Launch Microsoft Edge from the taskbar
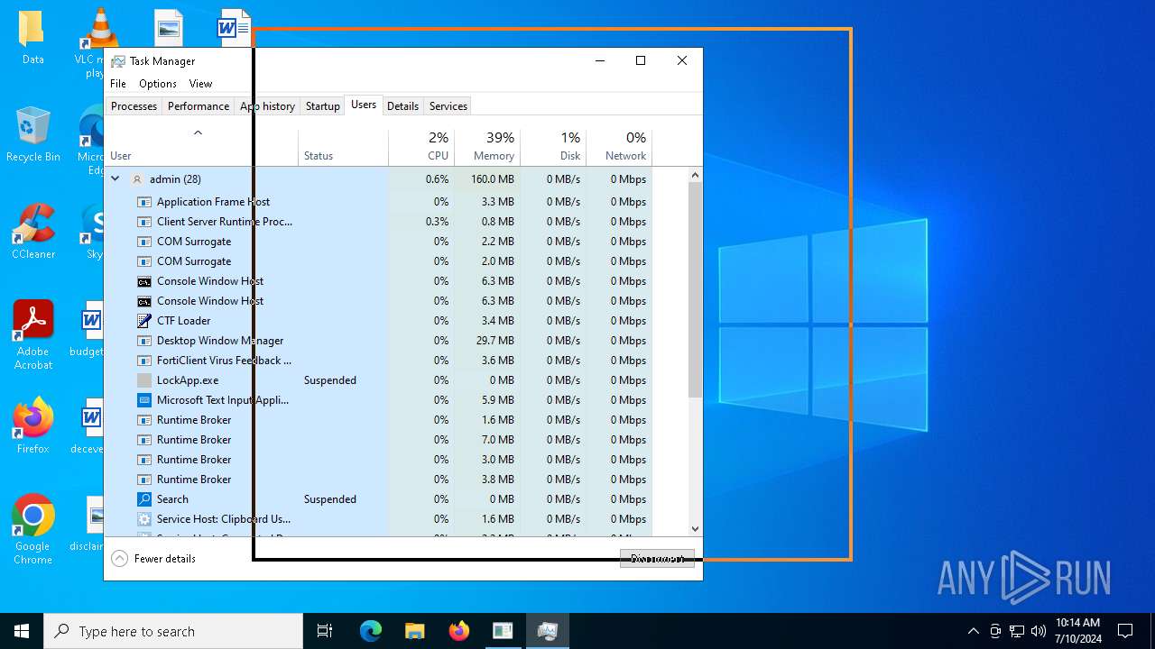This screenshot has height=649, width=1155. pos(371,631)
